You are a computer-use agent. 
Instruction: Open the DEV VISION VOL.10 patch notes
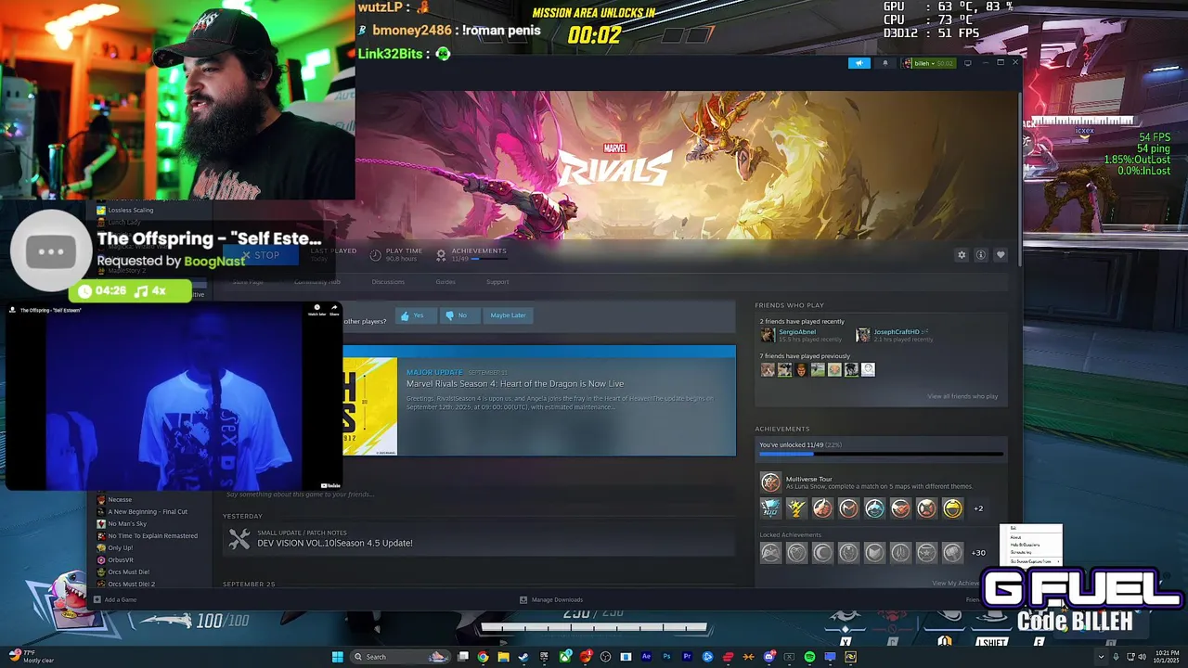[335, 544]
